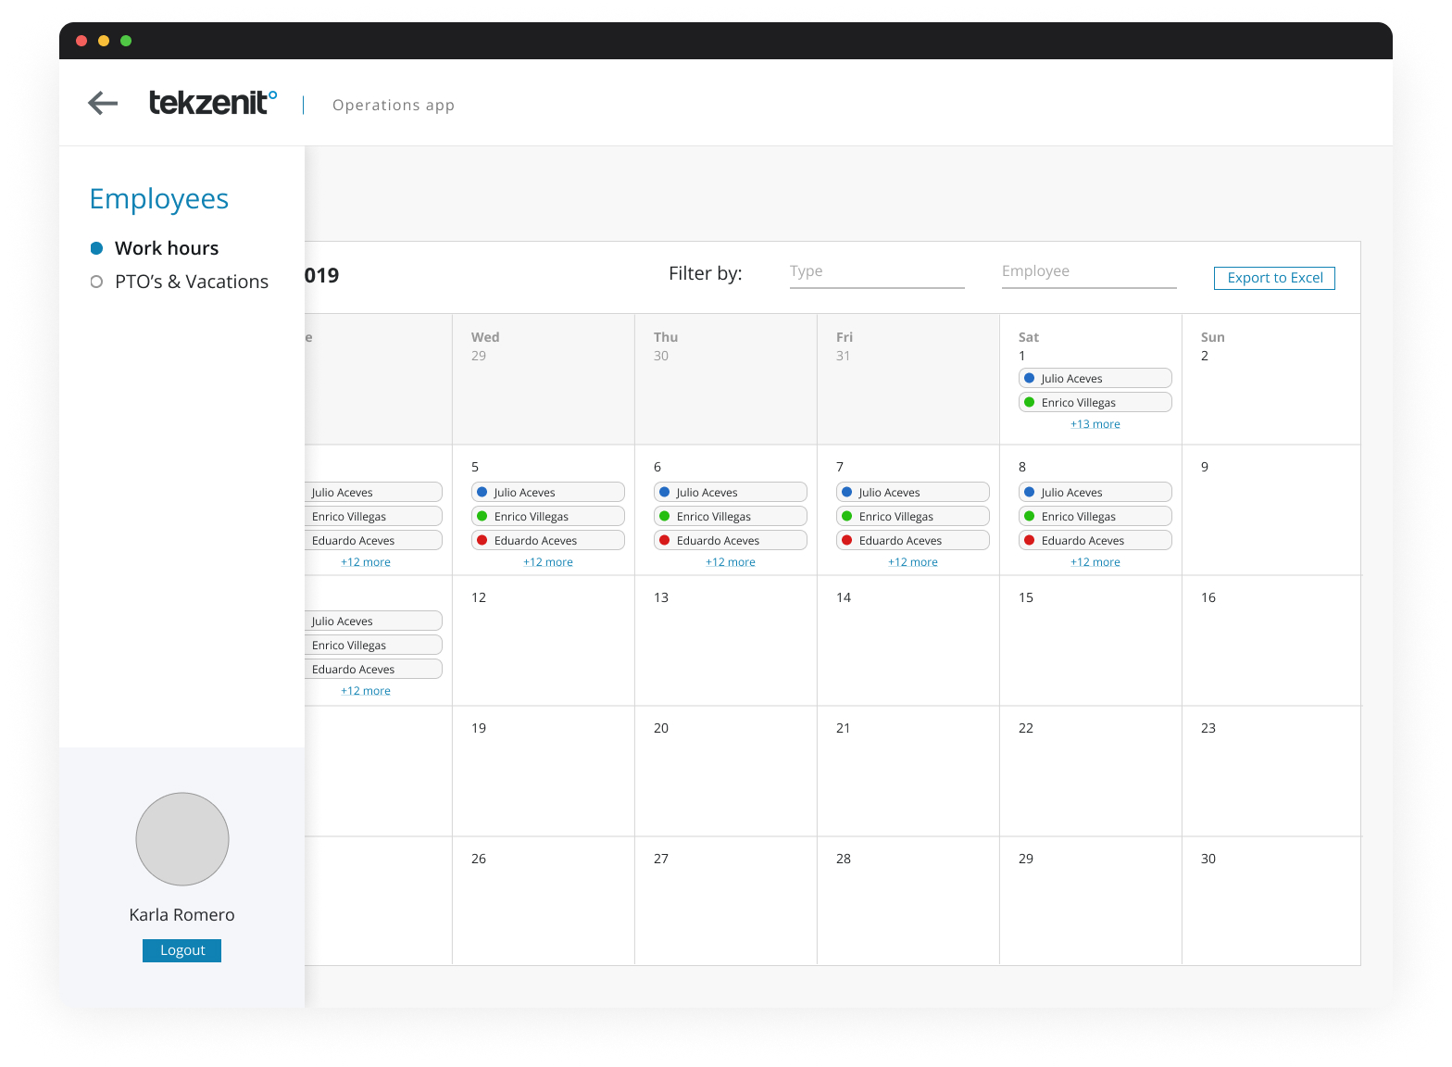Click calendar day 14
Screen dimensions: 1452x1067
(x=908, y=641)
